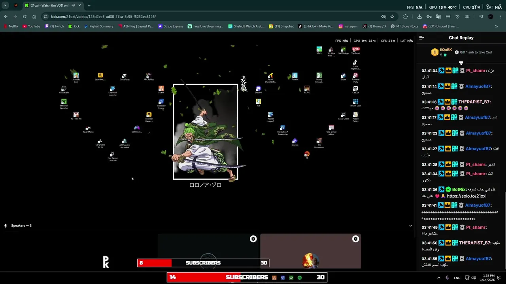Click the Steam desktop icon in video
Viewport: 506px width, 284px height.
tap(343, 77)
